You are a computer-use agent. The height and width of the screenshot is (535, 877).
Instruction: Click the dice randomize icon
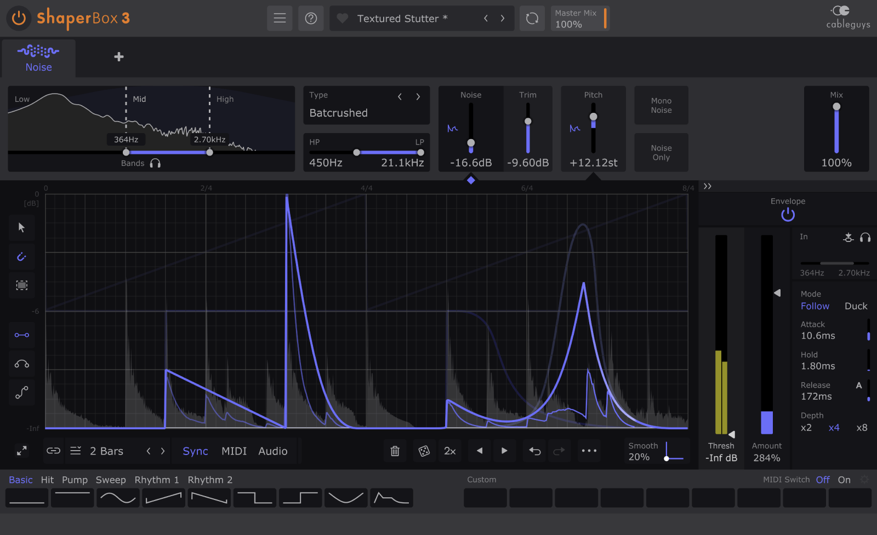tap(424, 451)
